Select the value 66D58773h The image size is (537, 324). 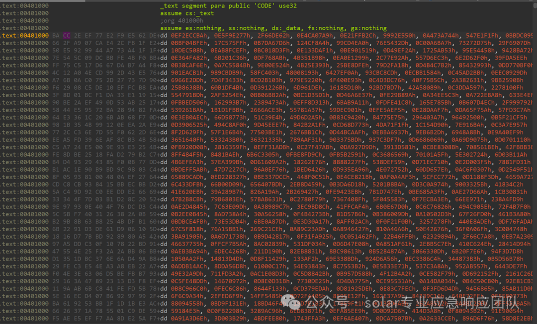(231, 118)
